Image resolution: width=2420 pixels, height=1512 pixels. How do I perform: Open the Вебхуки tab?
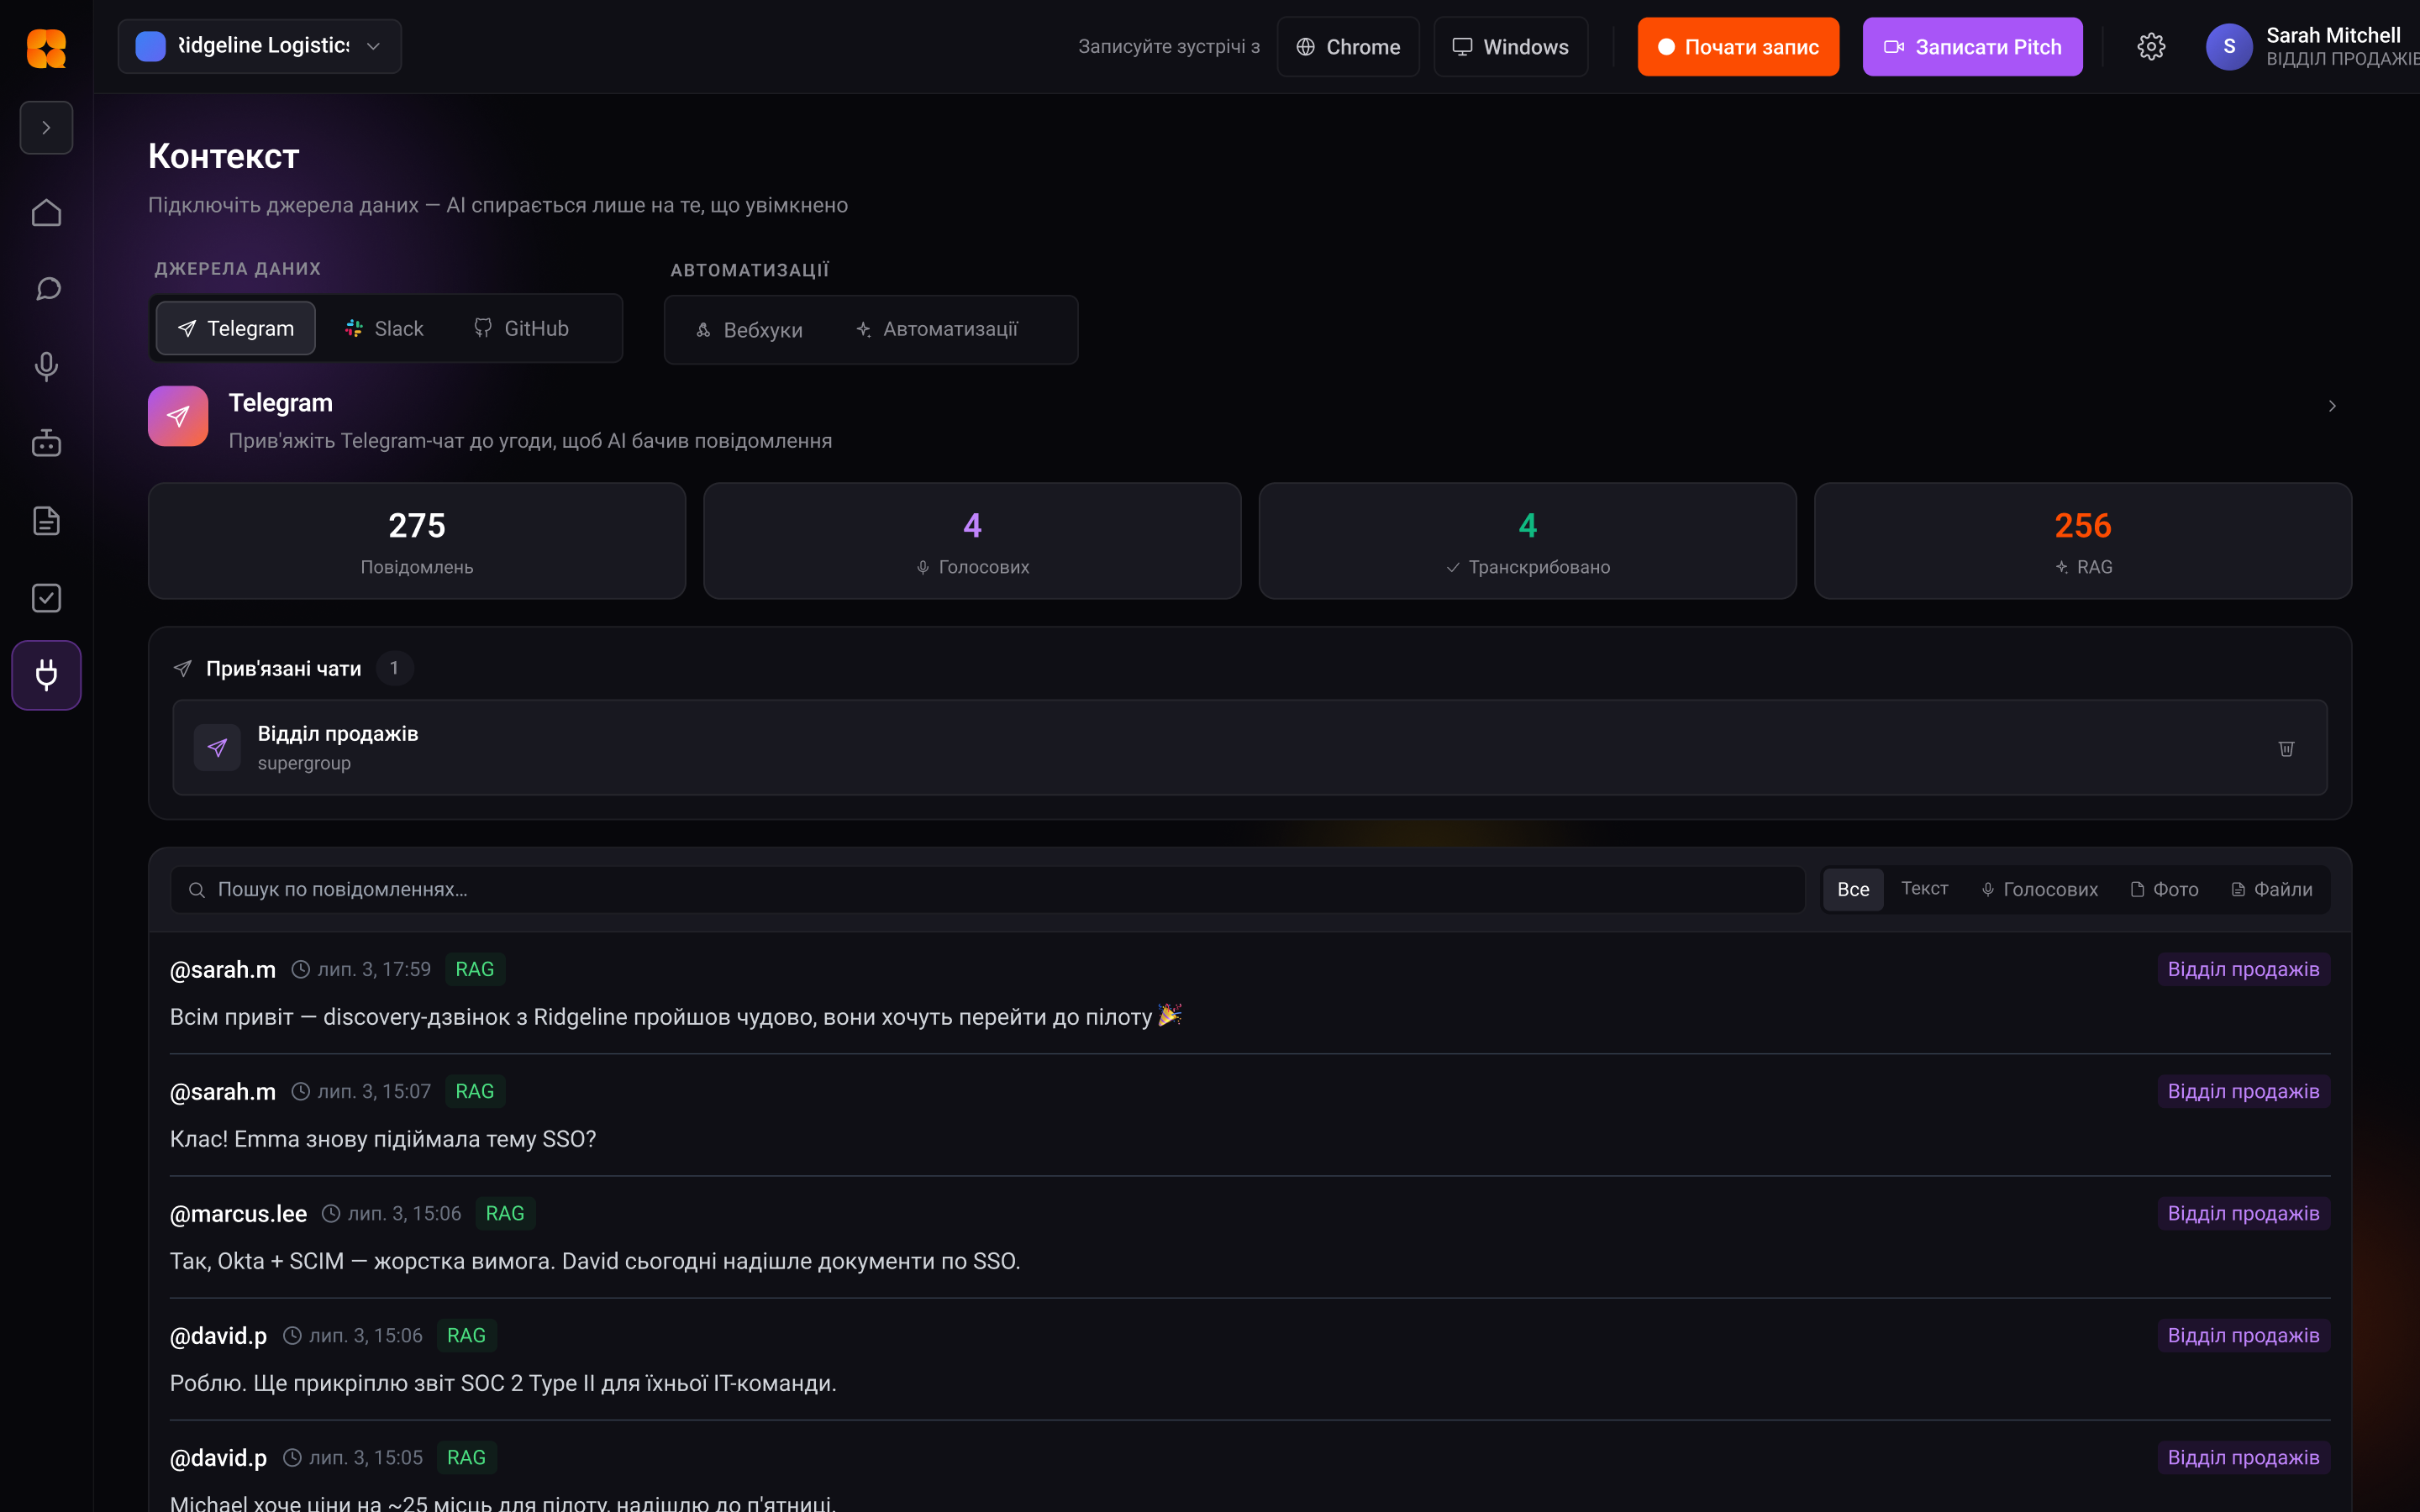(749, 330)
